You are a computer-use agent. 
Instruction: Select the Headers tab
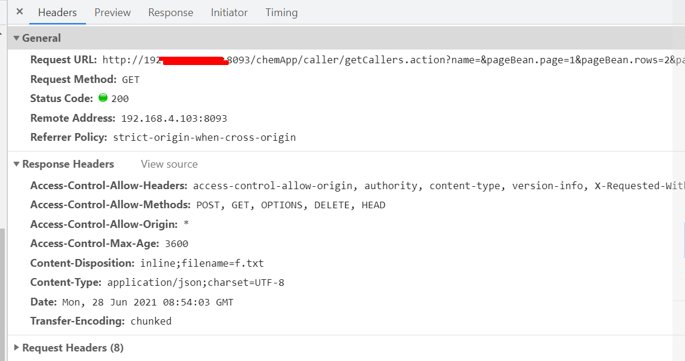[x=57, y=13]
